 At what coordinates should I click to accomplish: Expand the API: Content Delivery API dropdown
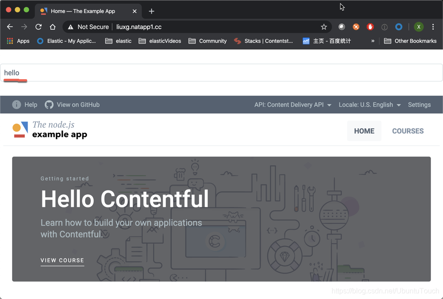click(293, 105)
